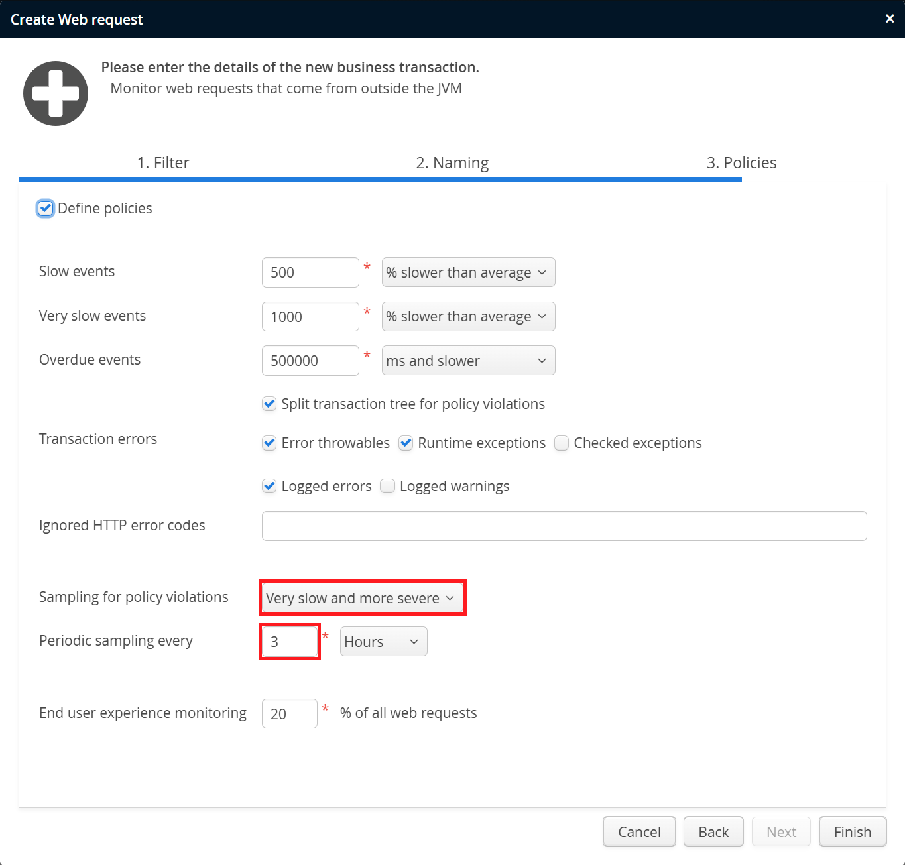Disable Split transaction tree for policy violations
Viewport: 905px width, 865px height.
(269, 404)
